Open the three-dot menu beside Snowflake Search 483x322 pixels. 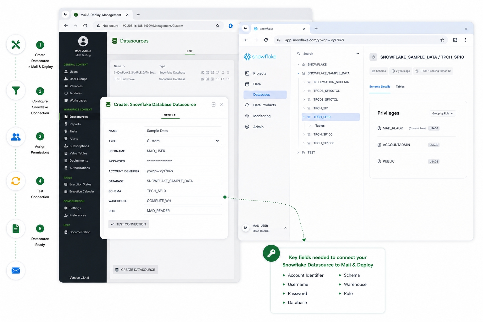[x=357, y=54]
